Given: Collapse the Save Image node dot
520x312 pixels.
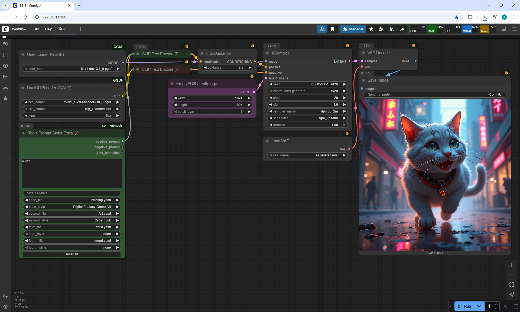Looking at the screenshot, I should [x=363, y=80].
